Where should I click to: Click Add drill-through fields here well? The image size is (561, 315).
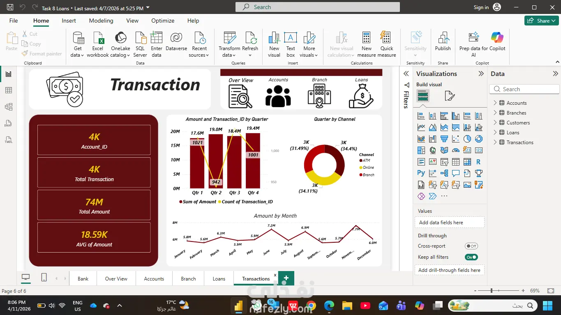click(x=449, y=270)
